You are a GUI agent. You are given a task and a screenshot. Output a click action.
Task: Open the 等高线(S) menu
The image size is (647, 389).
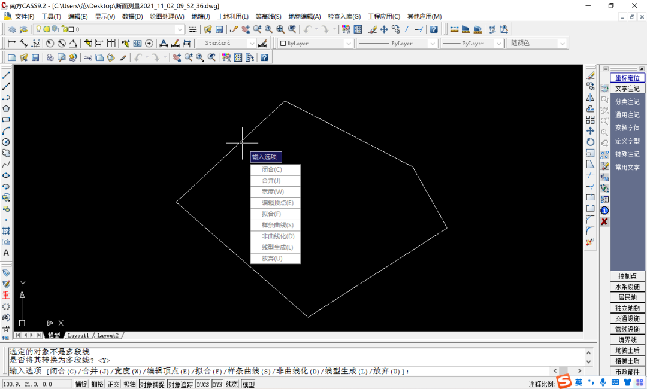click(x=268, y=17)
